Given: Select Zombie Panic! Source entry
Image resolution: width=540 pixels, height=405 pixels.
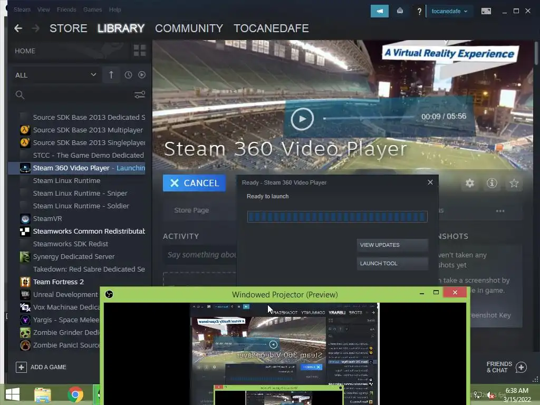Looking at the screenshot, I should point(59,345).
